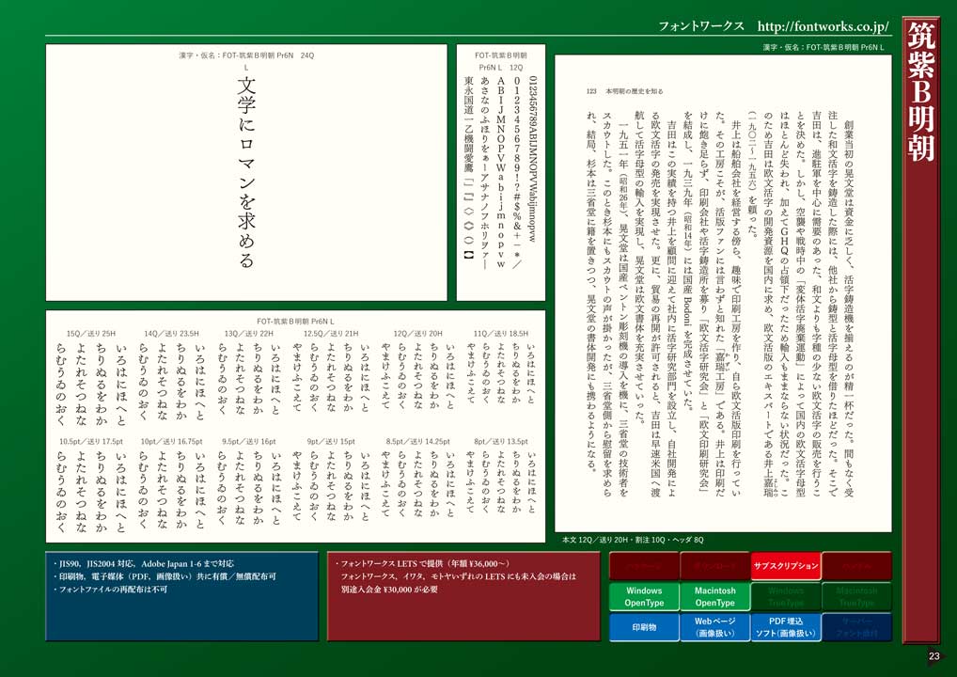The height and width of the screenshot is (677, 957).
Task: Click the 9.5pt／送り 16pt size label
Action: coord(249,441)
